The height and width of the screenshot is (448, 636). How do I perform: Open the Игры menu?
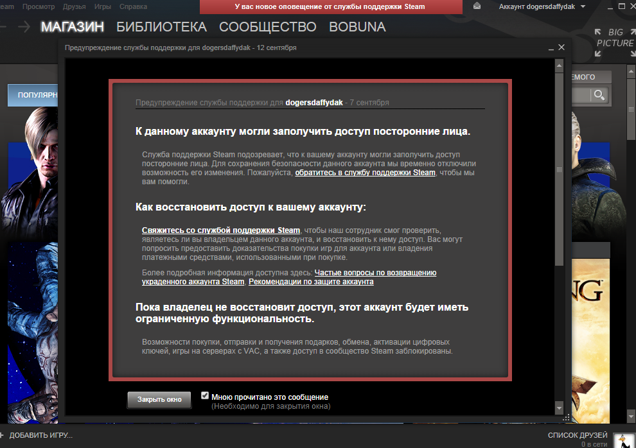(x=103, y=6)
